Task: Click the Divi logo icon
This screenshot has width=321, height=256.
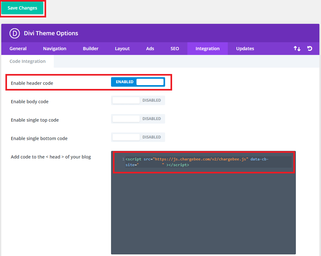Action: coord(15,33)
